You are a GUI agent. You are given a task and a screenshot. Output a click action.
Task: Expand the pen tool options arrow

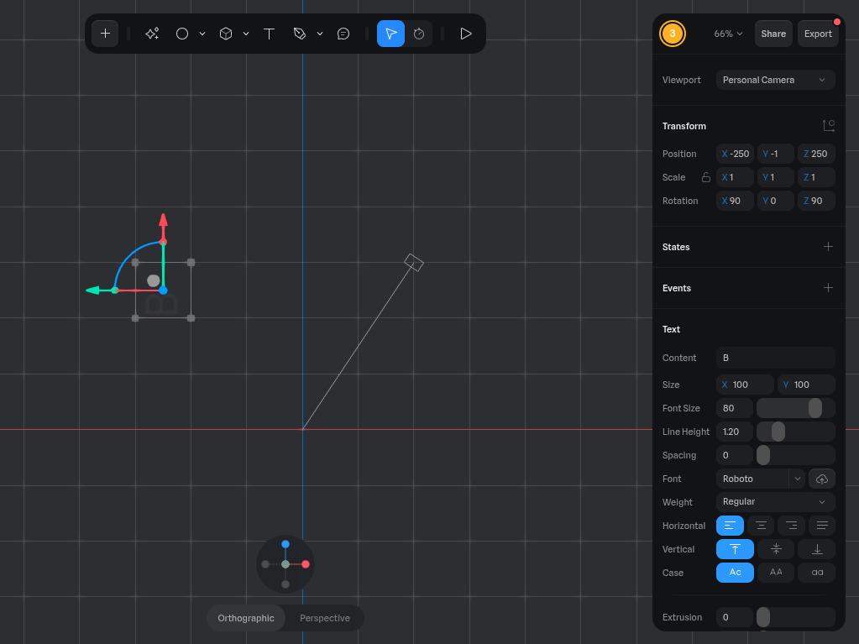(320, 34)
